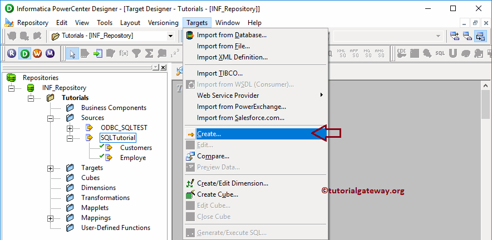Click the Create... menu item
The image size is (492, 240).
tap(256, 134)
